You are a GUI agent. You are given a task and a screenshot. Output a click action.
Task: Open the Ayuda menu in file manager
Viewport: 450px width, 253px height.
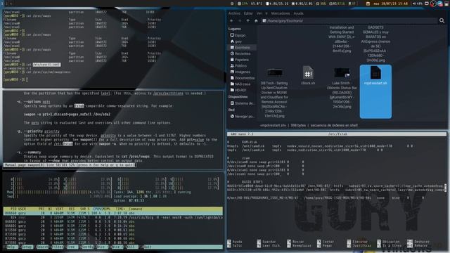[298, 13]
